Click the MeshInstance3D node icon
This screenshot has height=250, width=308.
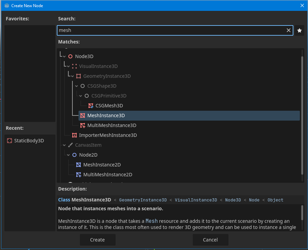[83, 115]
